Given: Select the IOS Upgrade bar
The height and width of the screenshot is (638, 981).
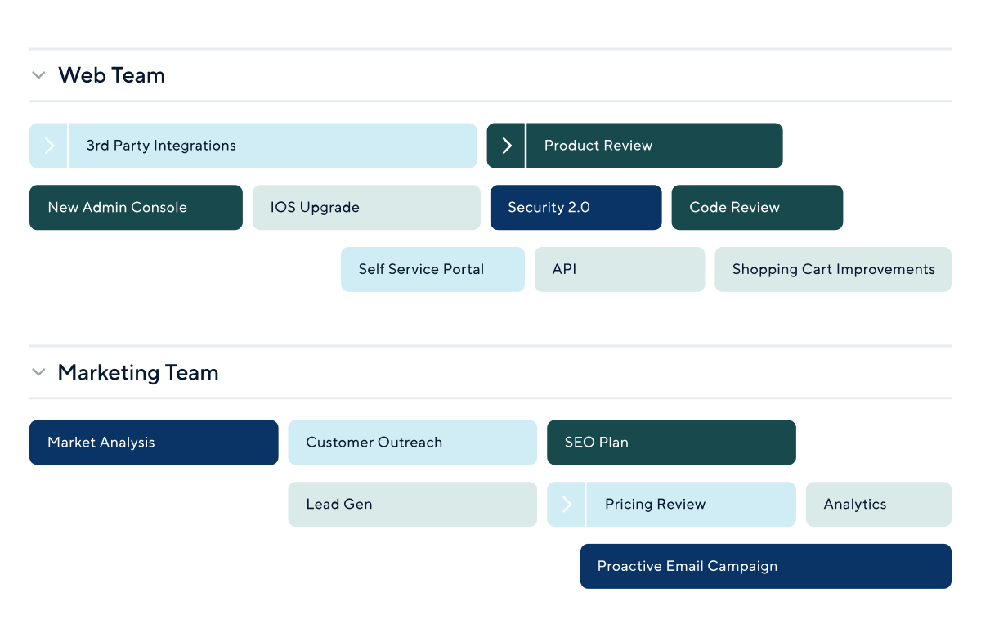Looking at the screenshot, I should click(x=366, y=208).
